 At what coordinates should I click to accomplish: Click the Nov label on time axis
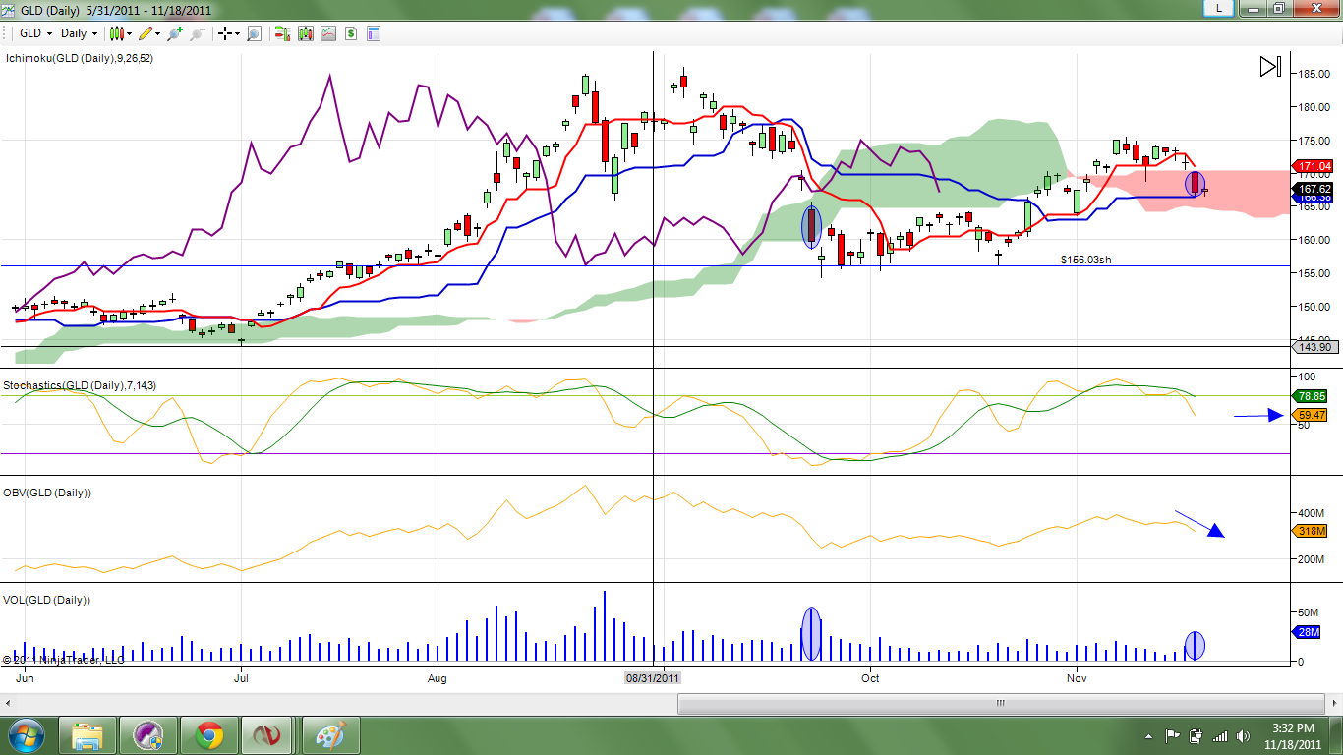(x=1077, y=678)
